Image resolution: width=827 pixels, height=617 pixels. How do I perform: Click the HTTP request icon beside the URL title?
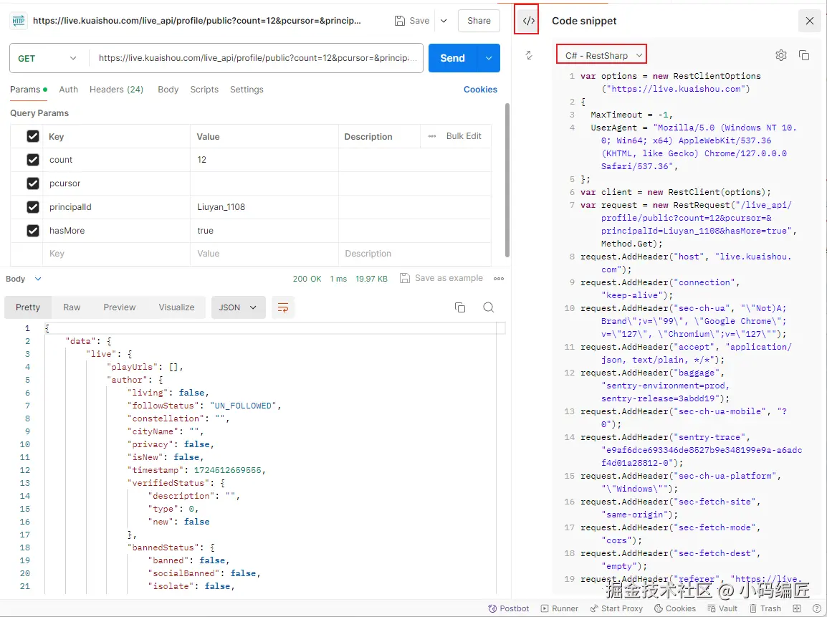(19, 21)
